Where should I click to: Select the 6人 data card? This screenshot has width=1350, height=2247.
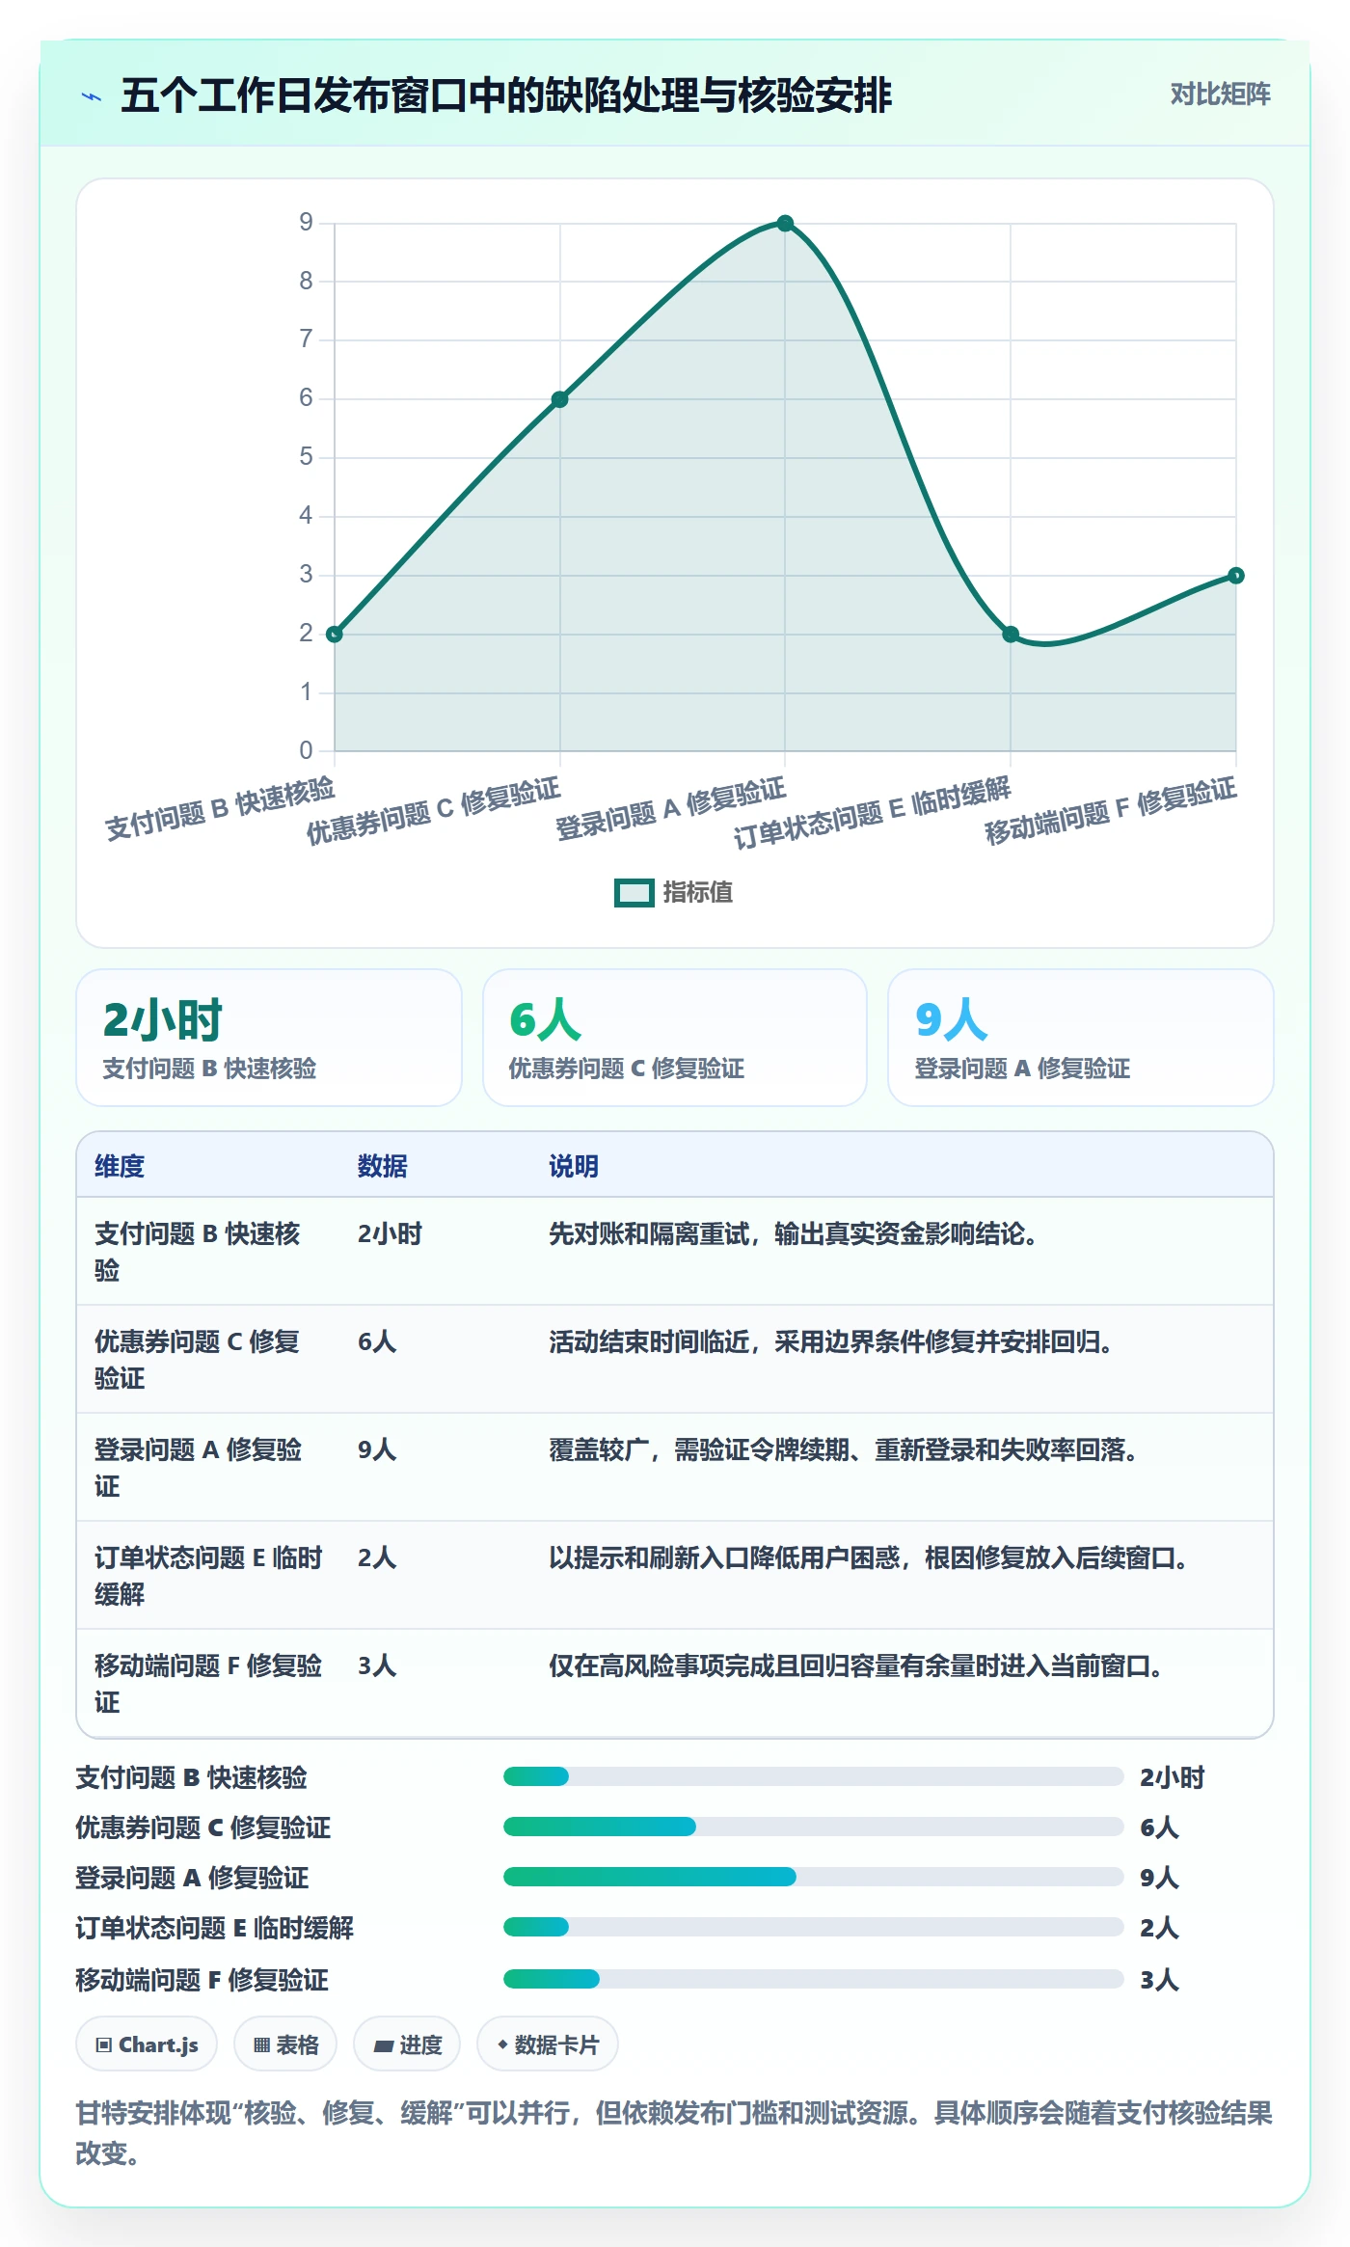click(x=675, y=1038)
